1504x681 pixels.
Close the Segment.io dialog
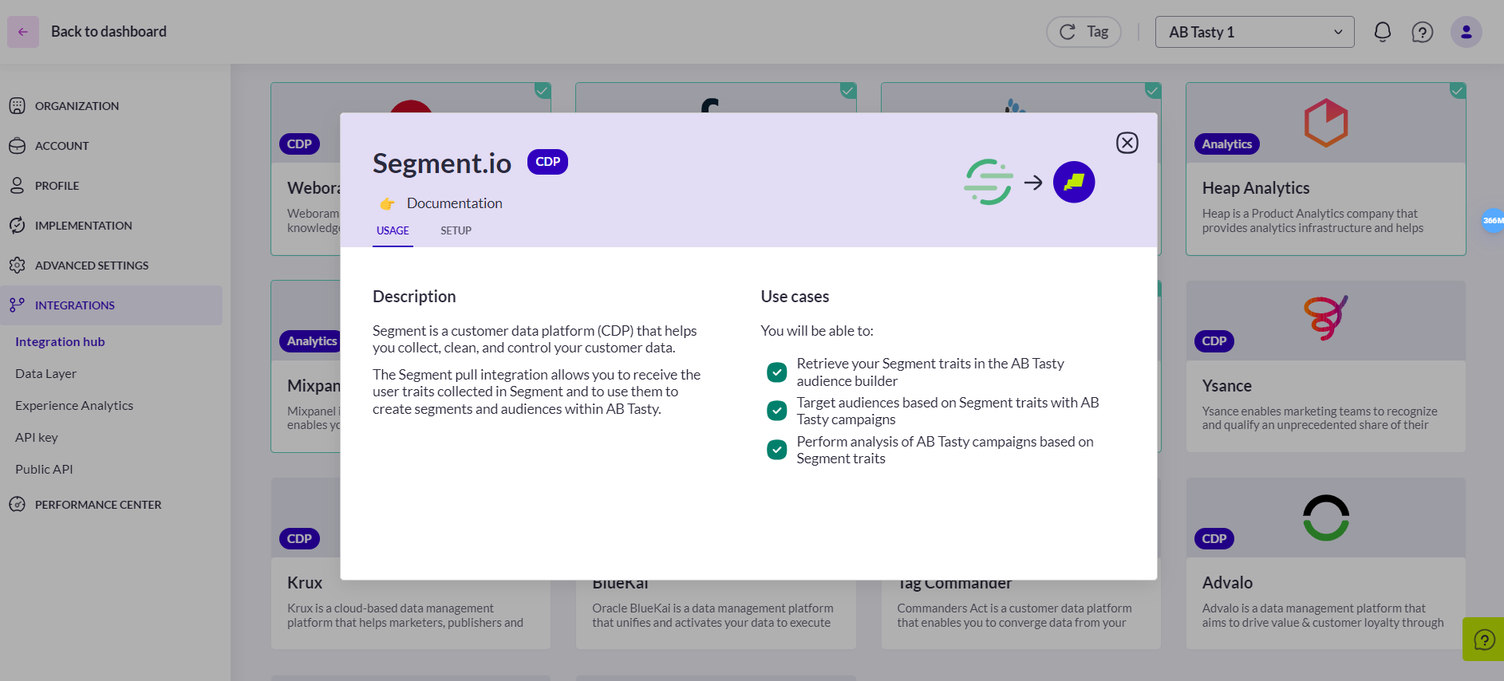click(1127, 143)
